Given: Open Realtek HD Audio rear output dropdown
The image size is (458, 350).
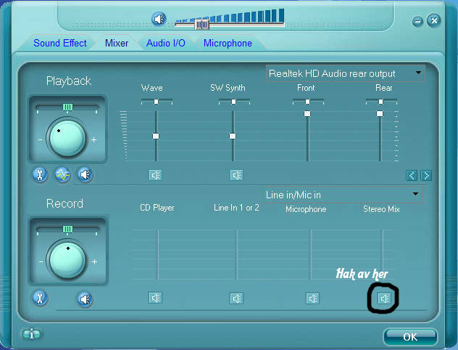Looking at the screenshot, I should click(x=345, y=73).
